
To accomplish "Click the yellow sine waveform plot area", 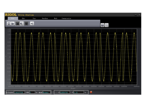I will click(x=74, y=57).
